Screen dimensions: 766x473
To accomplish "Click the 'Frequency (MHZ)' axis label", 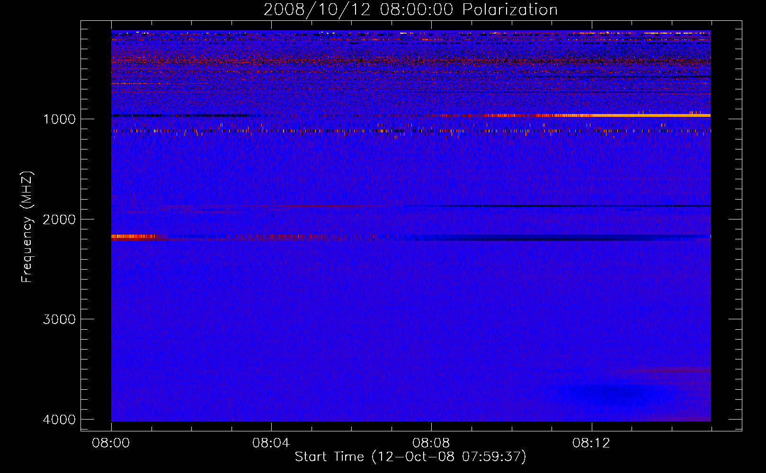I will tap(27, 227).
